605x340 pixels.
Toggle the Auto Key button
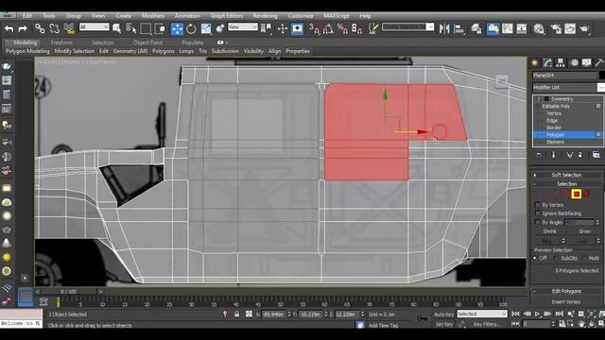[443, 314]
